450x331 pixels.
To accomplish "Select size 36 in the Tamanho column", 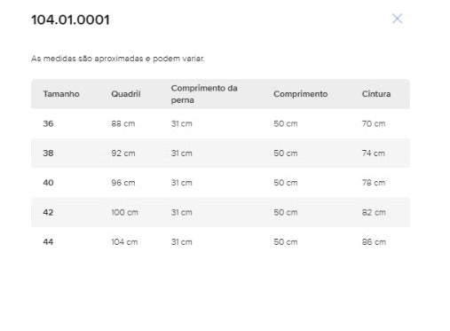I will tap(48, 123).
